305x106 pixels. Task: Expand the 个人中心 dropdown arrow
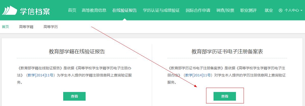coord(301,11)
